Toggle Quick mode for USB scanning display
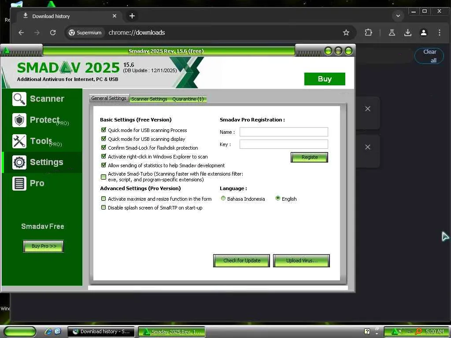Viewport: 451px width, 338px height. [x=104, y=139]
